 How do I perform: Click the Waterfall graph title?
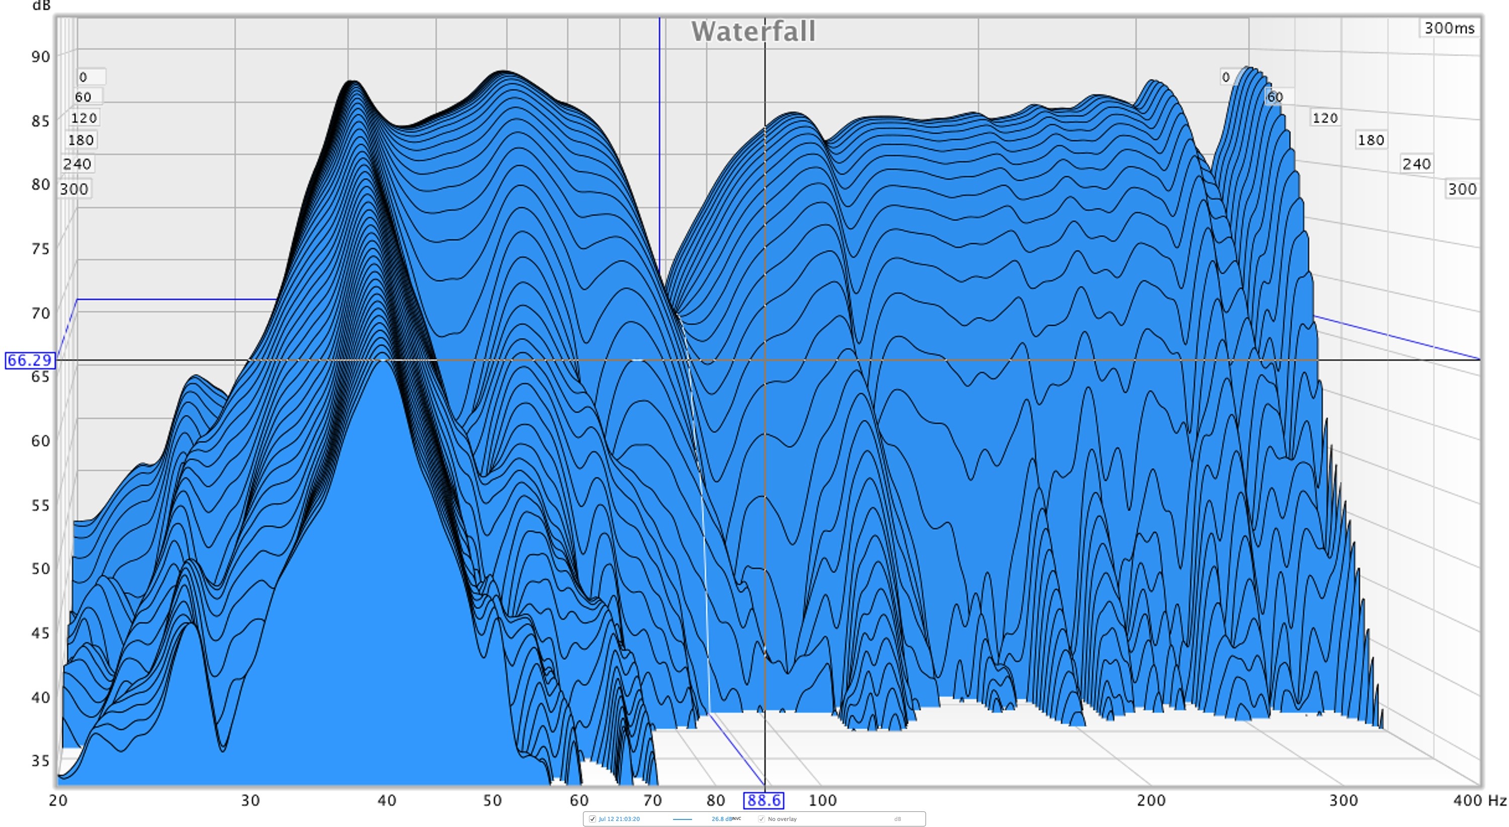pyautogui.click(x=753, y=32)
